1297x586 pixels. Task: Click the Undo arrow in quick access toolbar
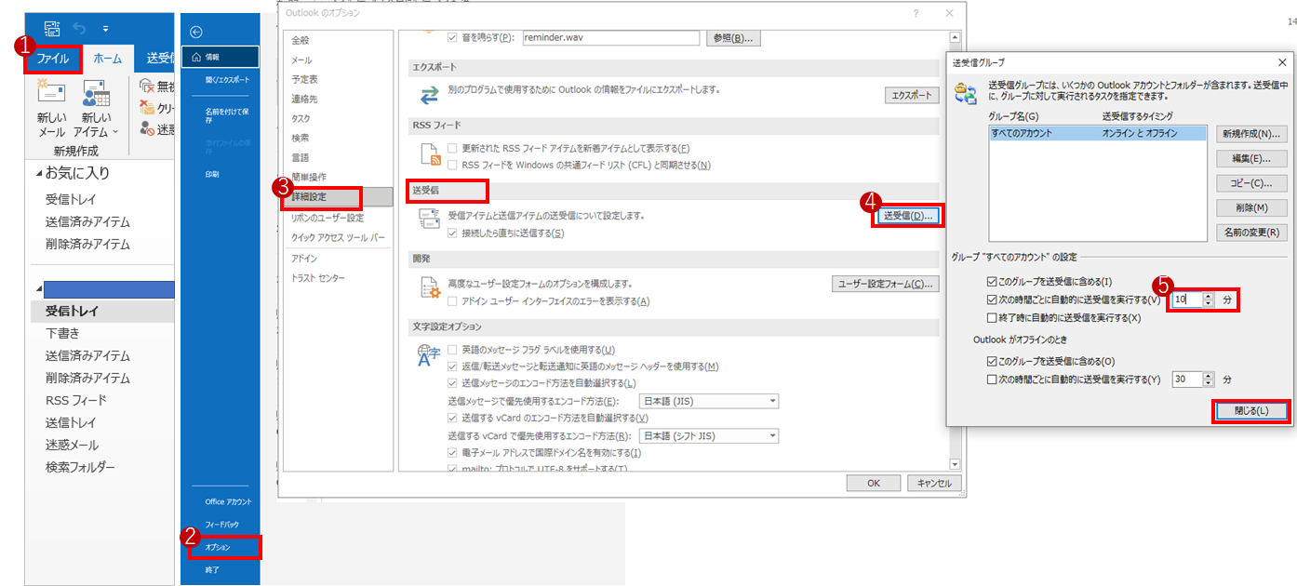(x=78, y=29)
